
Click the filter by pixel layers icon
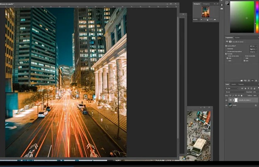242,88
